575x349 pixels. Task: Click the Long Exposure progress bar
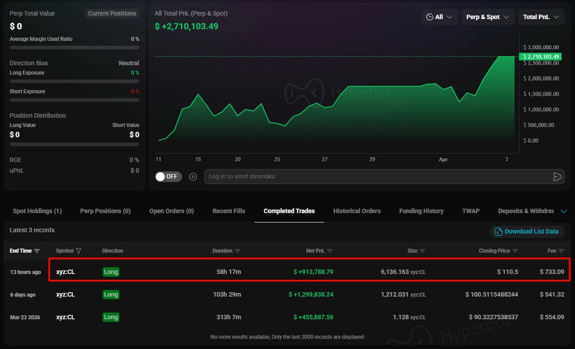click(x=74, y=81)
